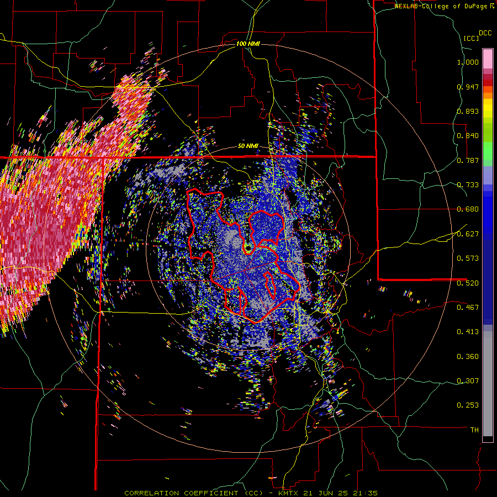Image resolution: width=497 pixels, height=497 pixels.
Task: Select the 0.840 scale value
Action: [468, 136]
